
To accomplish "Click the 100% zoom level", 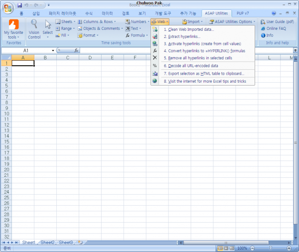I will point(242,248).
